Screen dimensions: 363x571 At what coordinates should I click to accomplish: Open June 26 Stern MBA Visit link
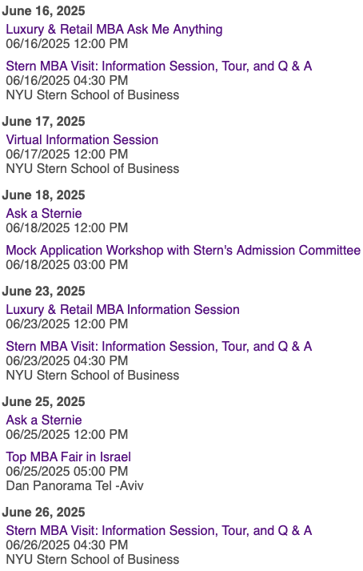[x=159, y=530]
